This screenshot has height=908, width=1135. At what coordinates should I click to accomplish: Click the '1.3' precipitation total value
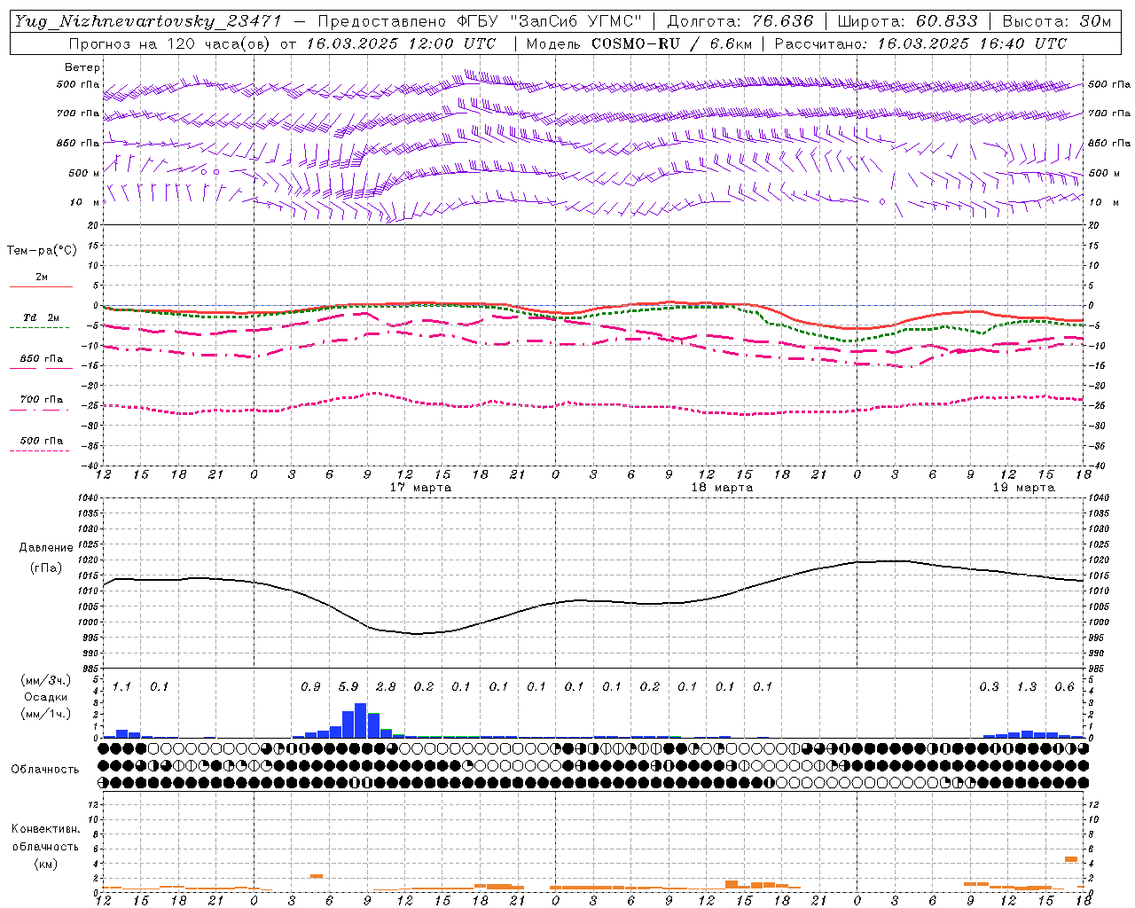click(1027, 687)
